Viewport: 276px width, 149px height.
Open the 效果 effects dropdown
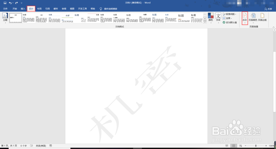[227, 18]
